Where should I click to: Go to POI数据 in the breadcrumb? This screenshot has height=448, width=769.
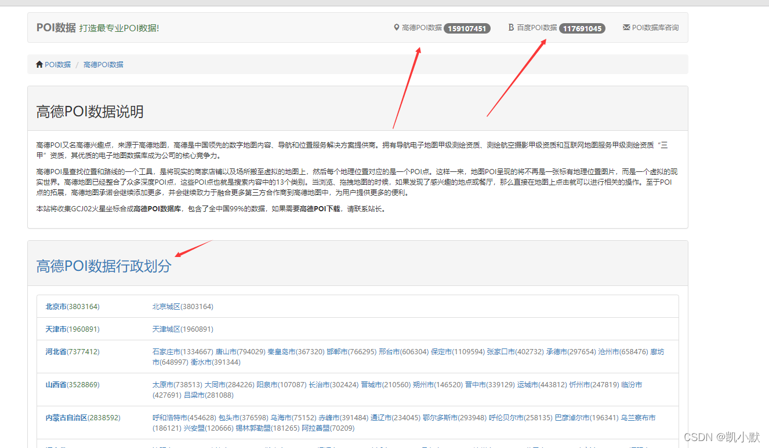(x=57, y=64)
